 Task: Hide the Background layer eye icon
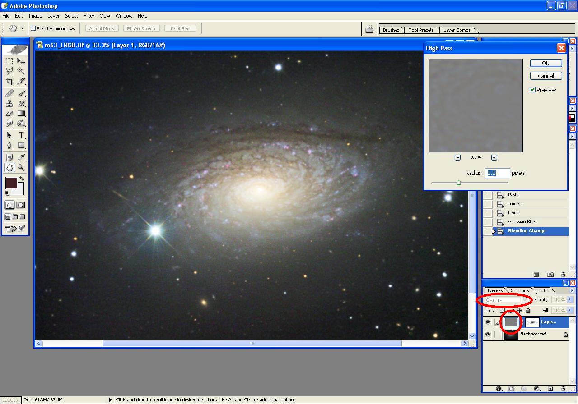pos(488,335)
